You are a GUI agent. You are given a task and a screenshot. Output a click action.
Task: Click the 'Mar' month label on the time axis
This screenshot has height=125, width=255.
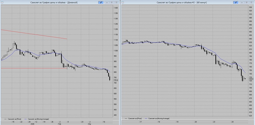point(90,124)
